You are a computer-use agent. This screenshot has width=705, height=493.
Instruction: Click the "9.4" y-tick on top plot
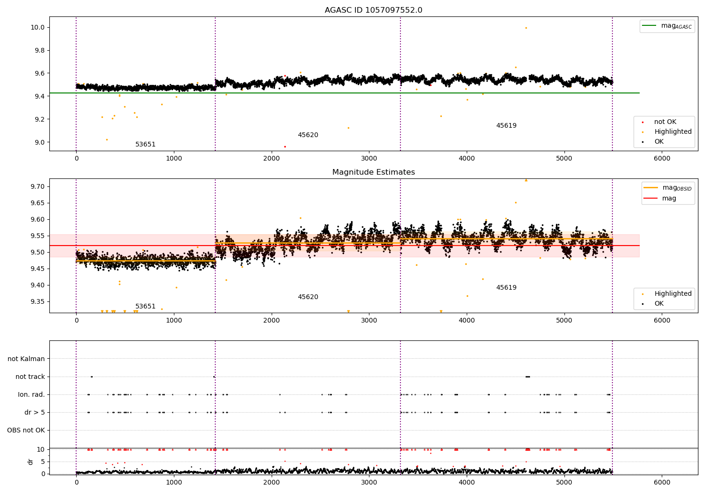(39, 96)
